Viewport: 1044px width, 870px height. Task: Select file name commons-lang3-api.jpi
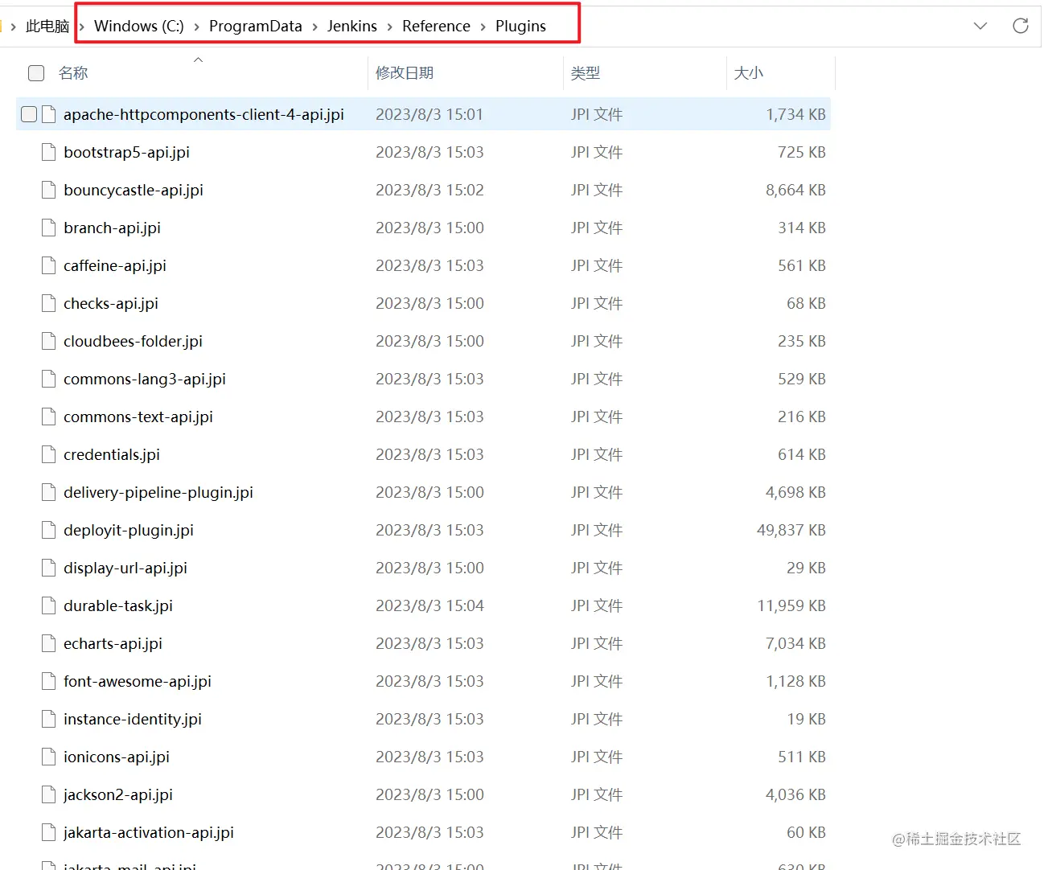(145, 379)
